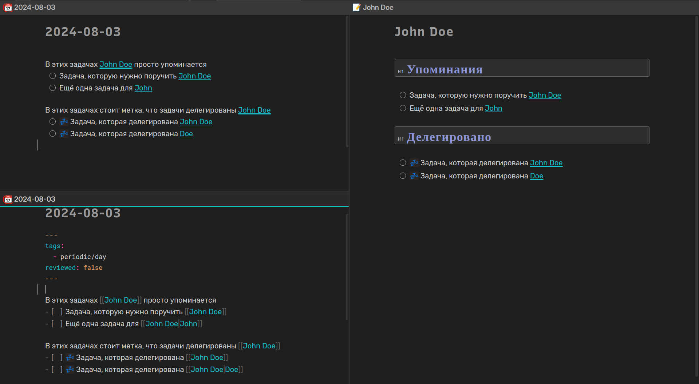Image resolution: width=699 pixels, height=384 pixels.
Task: Click H1 marker beside Делегировано heading
Action: 401,139
